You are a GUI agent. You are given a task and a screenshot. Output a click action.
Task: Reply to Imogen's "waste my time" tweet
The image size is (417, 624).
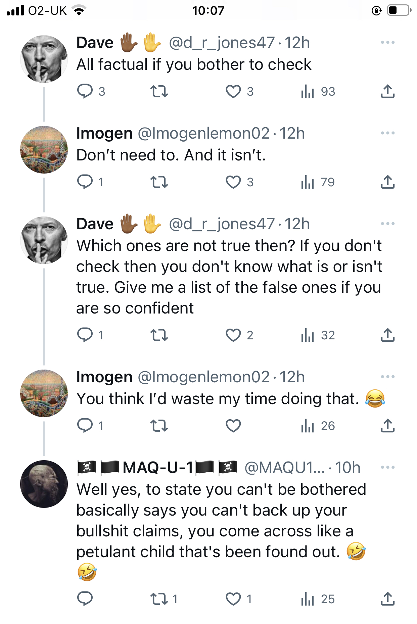click(85, 426)
